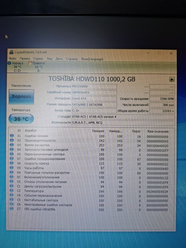Image resolution: width=186 pixels, height=248 pixels.
Task: Click status dot for События переназначения
Action: pos(12,195)
